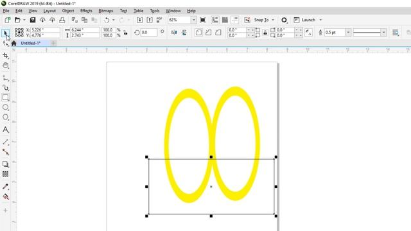Open Options gear icon
Viewport: 411px width, 231px height.
[x=284, y=20]
